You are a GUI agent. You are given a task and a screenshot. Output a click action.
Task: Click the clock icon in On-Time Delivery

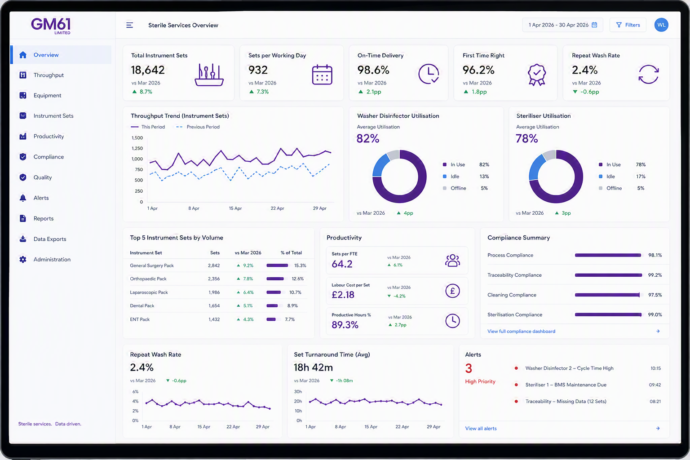pos(429,74)
